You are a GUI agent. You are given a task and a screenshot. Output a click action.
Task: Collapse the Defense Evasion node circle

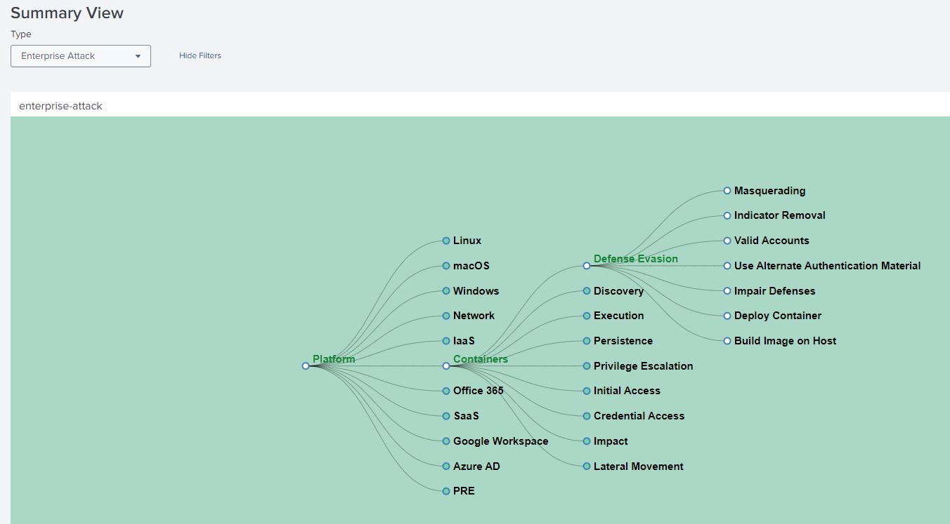[587, 266]
